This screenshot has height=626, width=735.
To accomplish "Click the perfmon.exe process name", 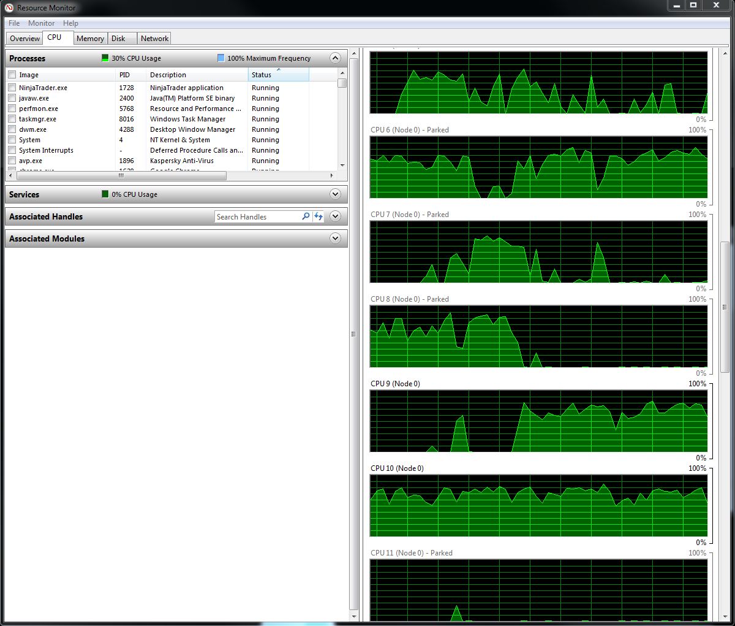I will click(x=39, y=109).
